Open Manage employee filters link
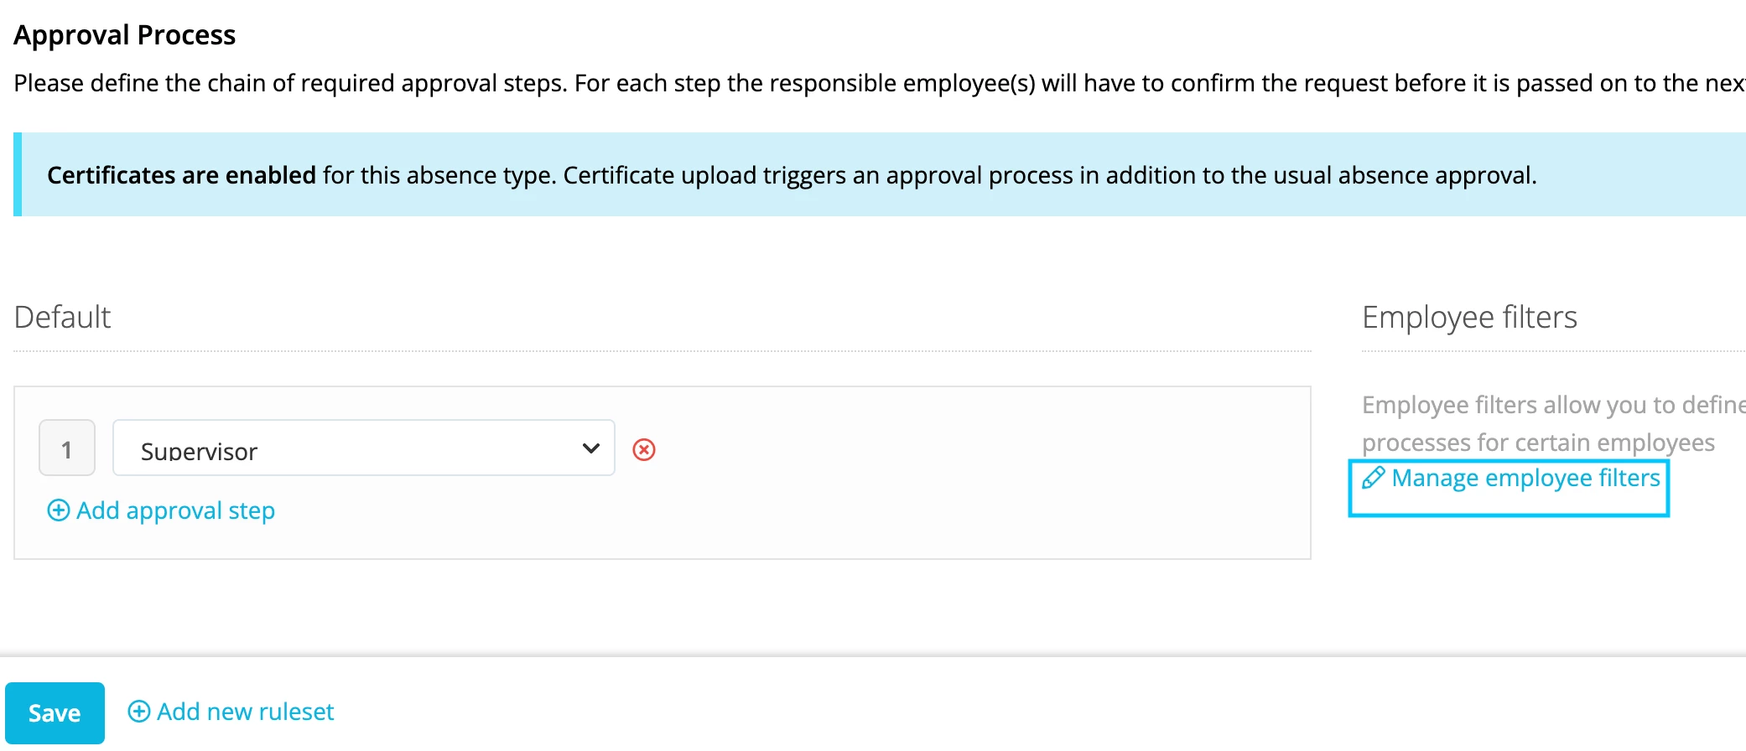 coord(1525,478)
